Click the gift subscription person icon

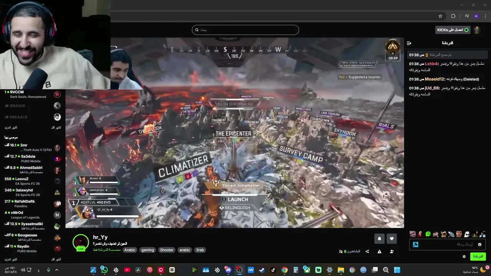[x=392, y=251]
